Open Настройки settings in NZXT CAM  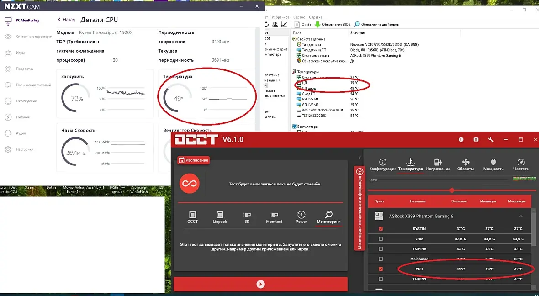pyautogui.click(x=20, y=149)
